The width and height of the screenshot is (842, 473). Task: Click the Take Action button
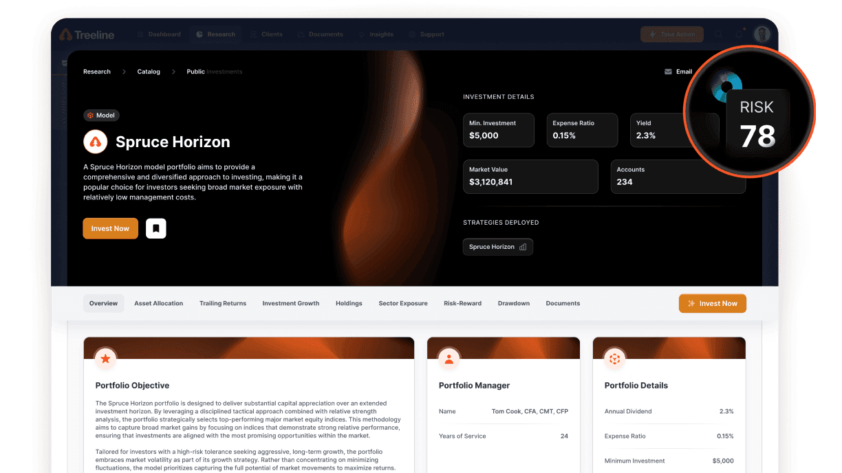coord(671,34)
